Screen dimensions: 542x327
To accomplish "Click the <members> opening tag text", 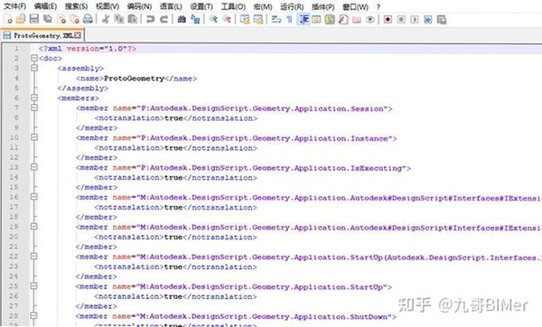I will [x=78, y=98].
